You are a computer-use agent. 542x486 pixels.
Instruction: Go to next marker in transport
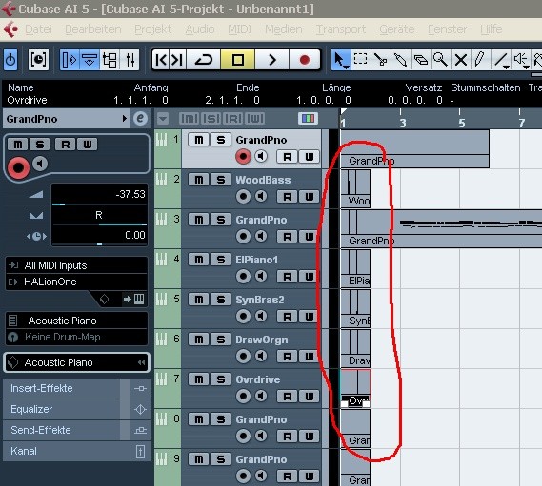coord(178,60)
